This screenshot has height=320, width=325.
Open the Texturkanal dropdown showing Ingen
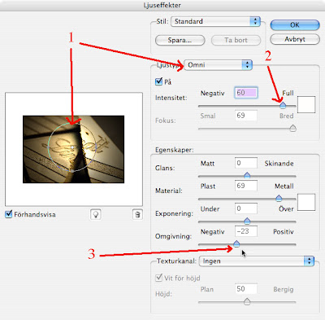[x=257, y=261]
